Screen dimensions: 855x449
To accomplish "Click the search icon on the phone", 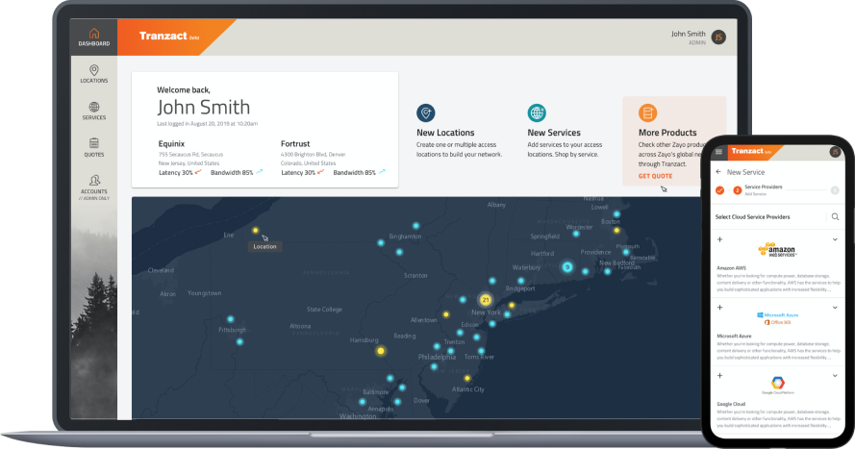I will pos(835,217).
